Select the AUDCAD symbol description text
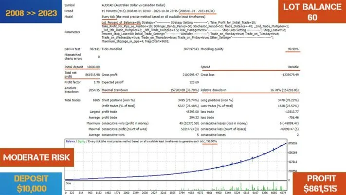 pos(133,5)
